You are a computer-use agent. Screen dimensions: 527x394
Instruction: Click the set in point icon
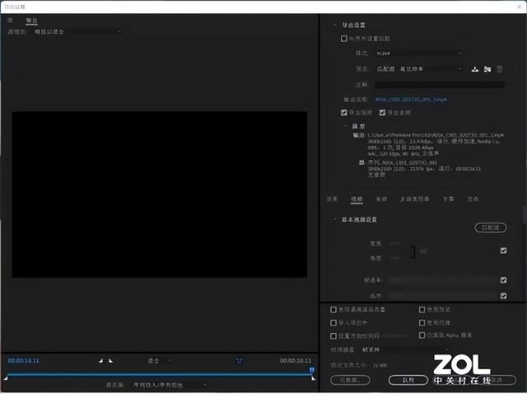(100, 361)
